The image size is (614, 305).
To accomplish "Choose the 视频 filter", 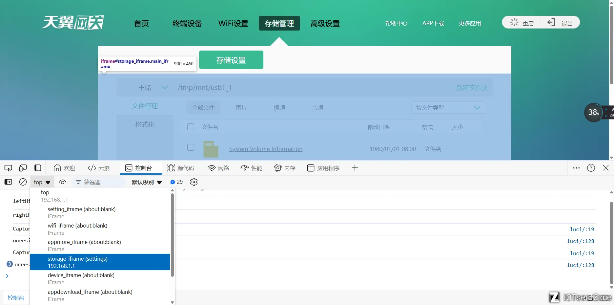I will click(x=279, y=108).
